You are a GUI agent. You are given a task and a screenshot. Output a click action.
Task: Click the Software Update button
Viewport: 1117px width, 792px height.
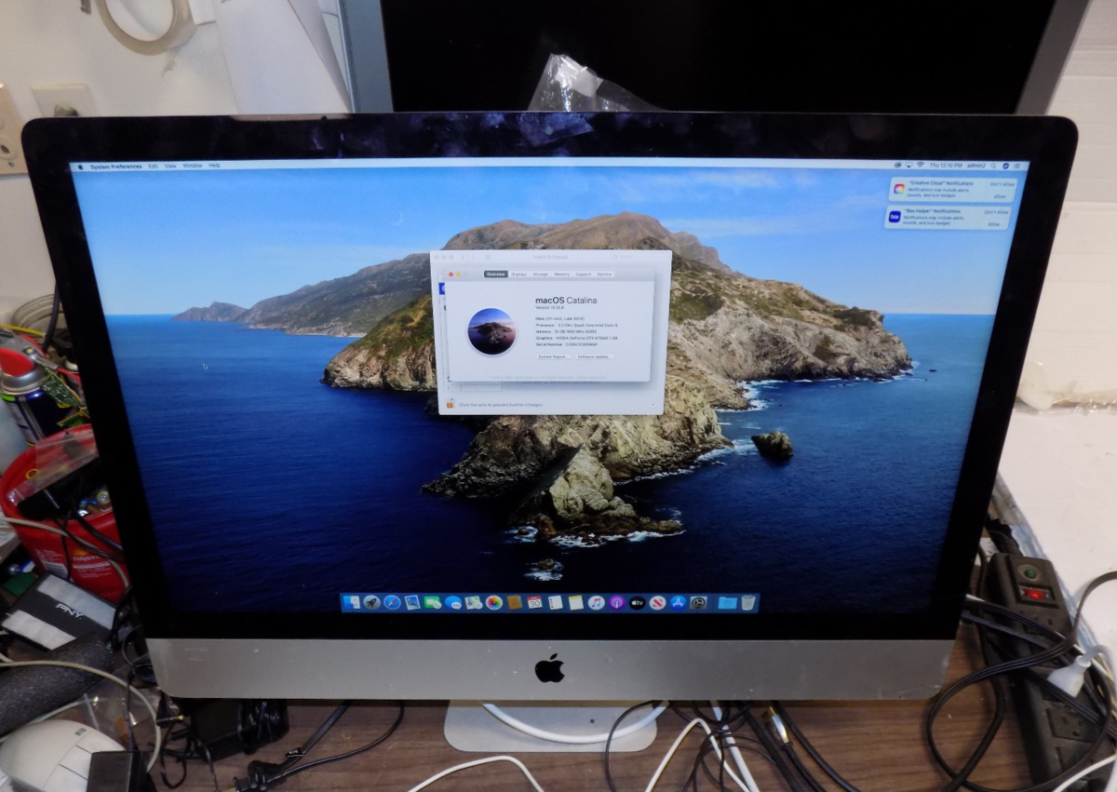point(594,356)
